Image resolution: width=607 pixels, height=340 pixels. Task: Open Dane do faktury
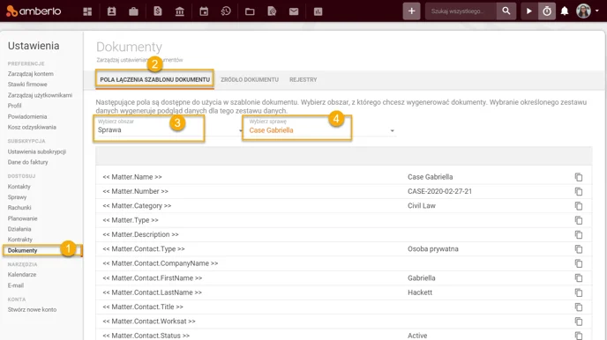click(x=28, y=162)
